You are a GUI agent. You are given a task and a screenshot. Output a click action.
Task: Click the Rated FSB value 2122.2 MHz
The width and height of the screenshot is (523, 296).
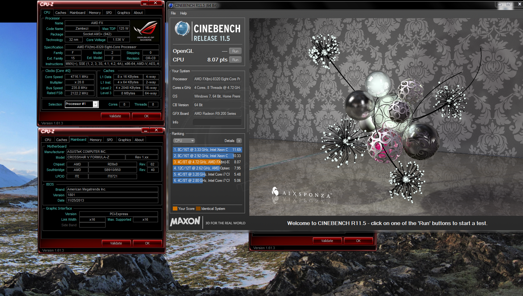[x=79, y=93]
